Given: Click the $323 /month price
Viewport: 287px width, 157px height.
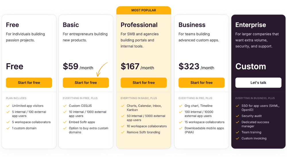Looking at the screenshot, I should click(x=196, y=67).
